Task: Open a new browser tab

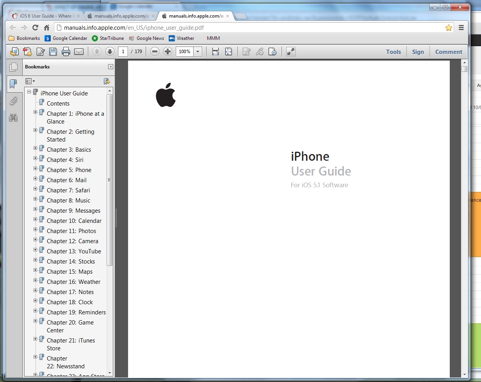Action: coord(241,16)
